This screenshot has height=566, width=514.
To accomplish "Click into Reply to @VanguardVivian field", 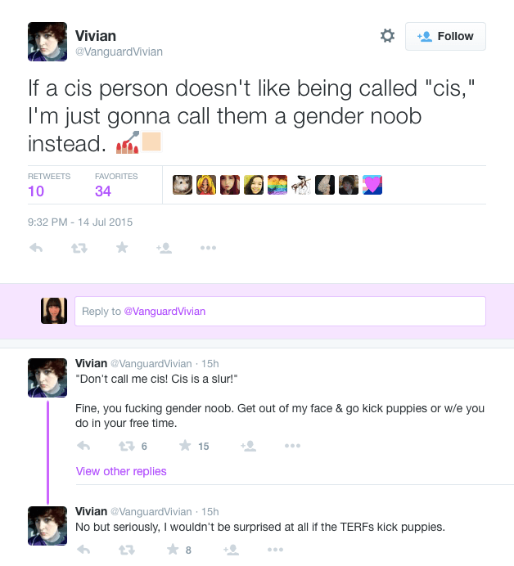I will (280, 311).
